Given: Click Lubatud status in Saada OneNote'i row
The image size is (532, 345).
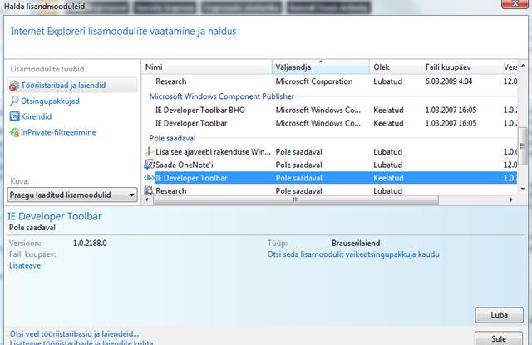Looking at the screenshot, I should [388, 165].
